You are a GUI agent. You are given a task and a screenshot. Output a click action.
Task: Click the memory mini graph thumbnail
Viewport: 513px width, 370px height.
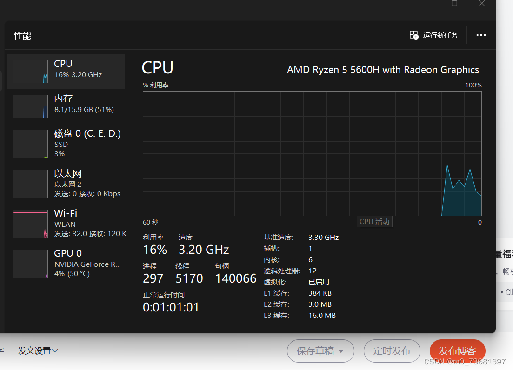pyautogui.click(x=30, y=106)
